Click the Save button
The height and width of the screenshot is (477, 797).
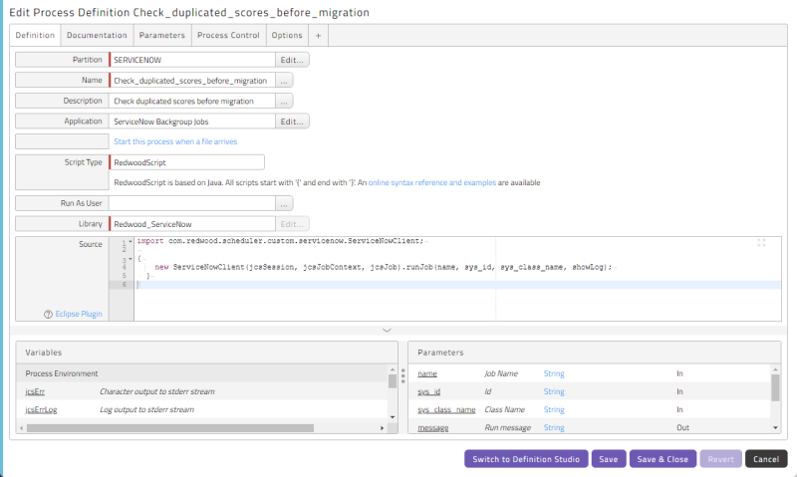[609, 459]
